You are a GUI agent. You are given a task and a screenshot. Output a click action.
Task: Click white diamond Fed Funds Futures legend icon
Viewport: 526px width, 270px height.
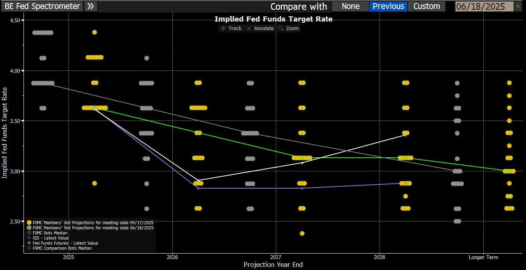tap(29, 243)
